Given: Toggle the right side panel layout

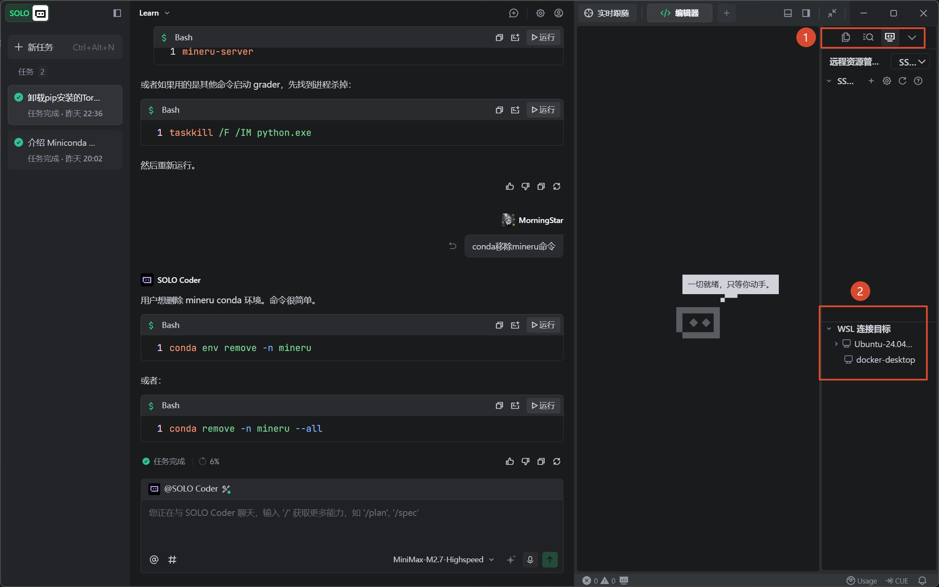Looking at the screenshot, I should point(806,13).
